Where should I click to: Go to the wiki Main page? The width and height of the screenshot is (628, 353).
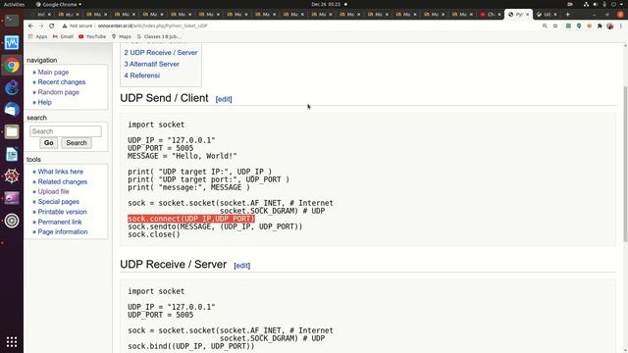[53, 72]
